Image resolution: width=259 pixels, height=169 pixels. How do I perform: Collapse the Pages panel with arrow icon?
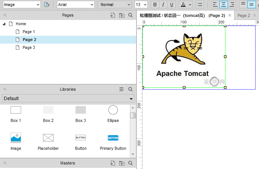click(5, 15)
